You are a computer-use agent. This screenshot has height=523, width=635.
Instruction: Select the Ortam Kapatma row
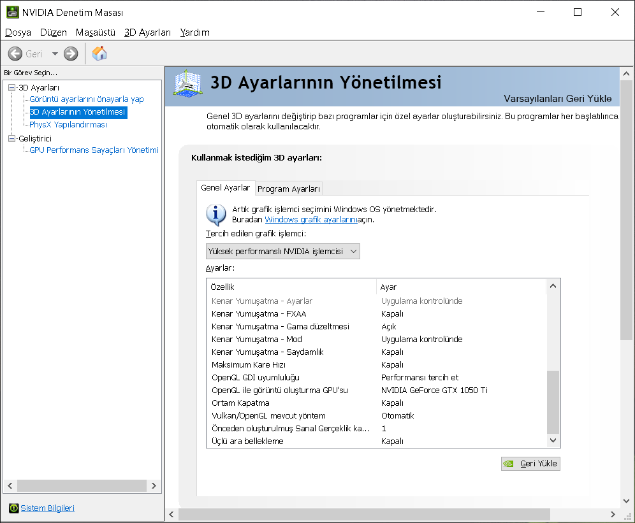377,403
